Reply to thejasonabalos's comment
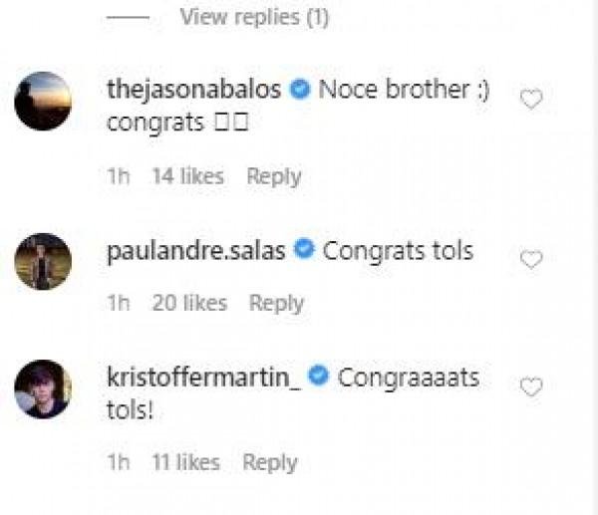 (274, 176)
